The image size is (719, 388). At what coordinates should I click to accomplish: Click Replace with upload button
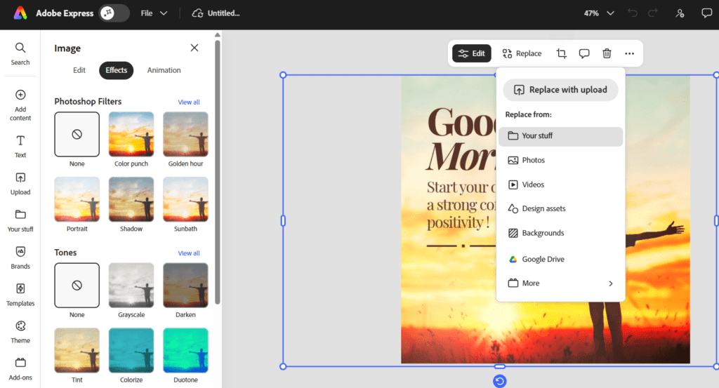point(560,90)
